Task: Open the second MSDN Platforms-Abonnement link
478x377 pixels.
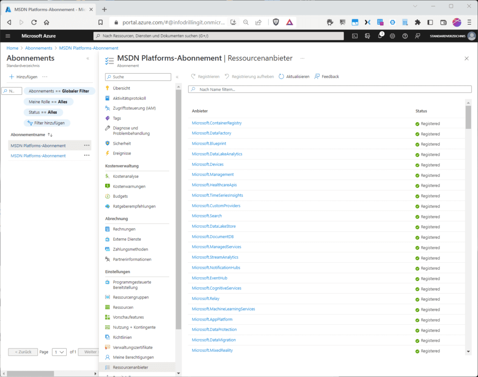Action: pyautogui.click(x=38, y=156)
